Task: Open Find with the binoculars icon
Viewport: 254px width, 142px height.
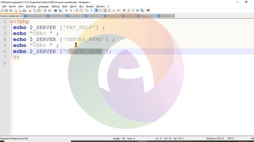Action: [56, 11]
